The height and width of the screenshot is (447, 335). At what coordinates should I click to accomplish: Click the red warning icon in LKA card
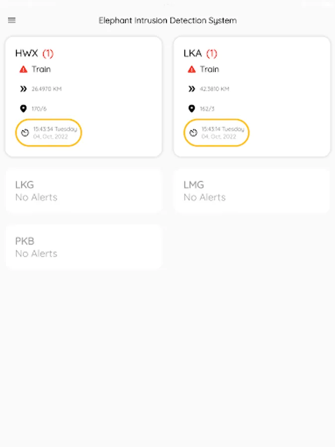(192, 70)
